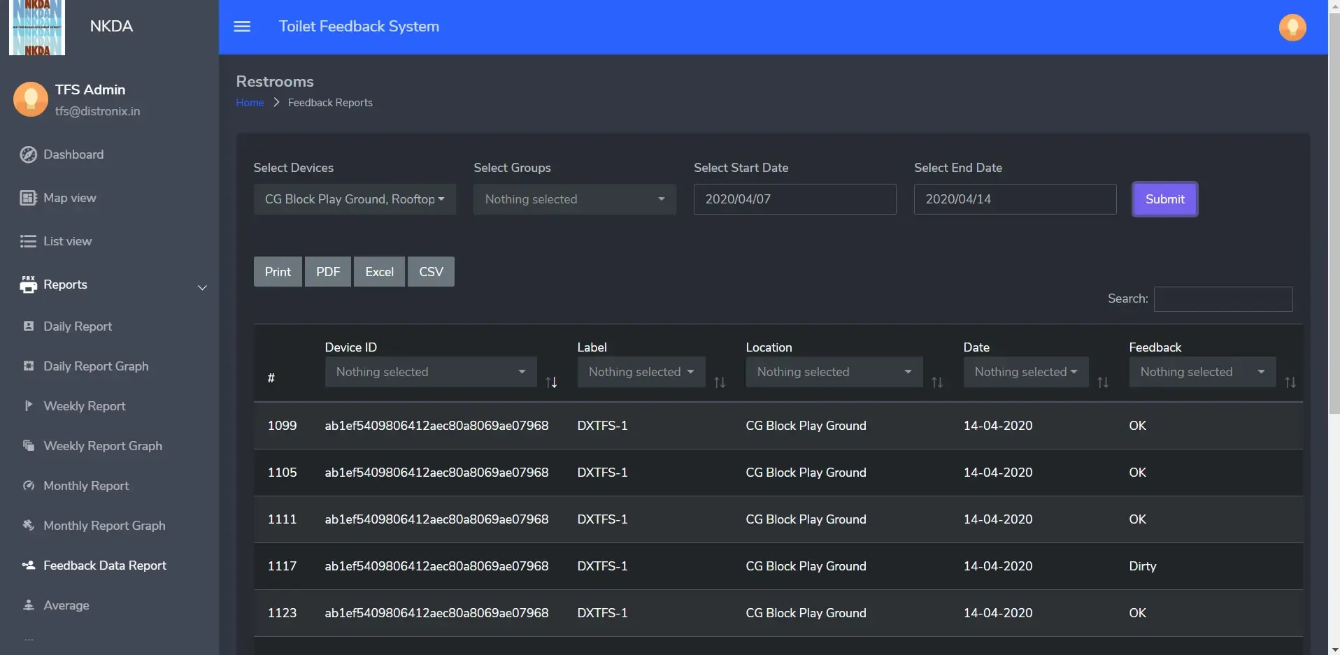Sort table by Device ID arrows
The height and width of the screenshot is (655, 1340).
(551, 382)
